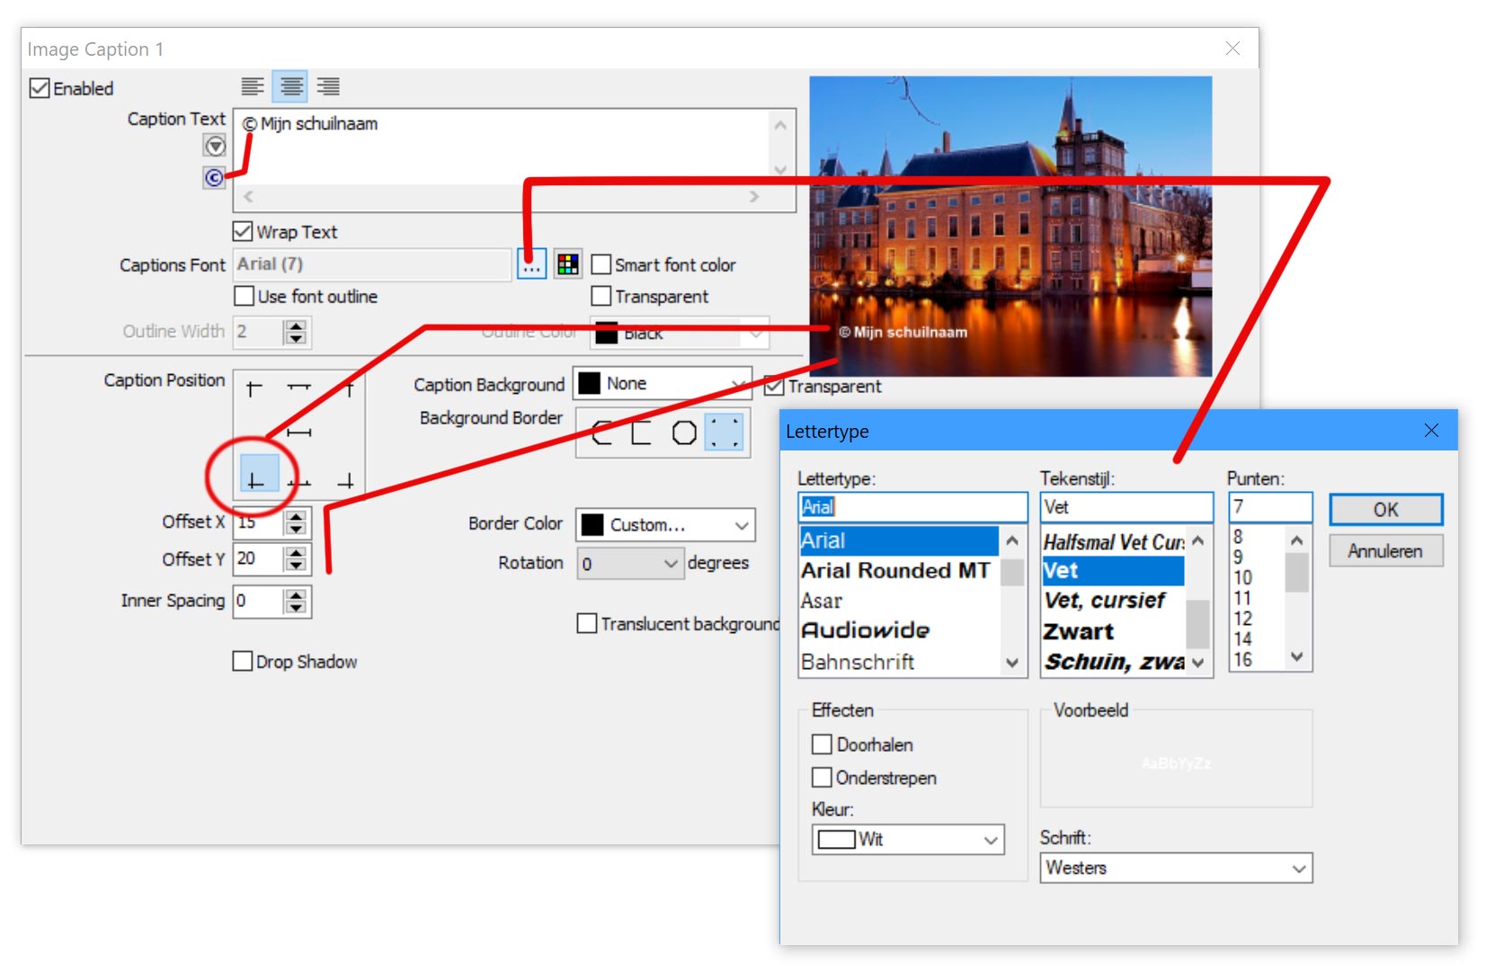Open Rotation degrees dropdown

(x=630, y=563)
